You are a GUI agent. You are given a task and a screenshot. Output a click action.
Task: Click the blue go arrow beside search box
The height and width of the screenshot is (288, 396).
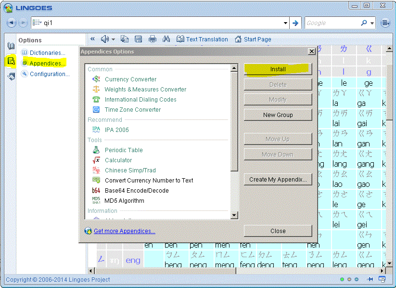pyautogui.click(x=295, y=23)
